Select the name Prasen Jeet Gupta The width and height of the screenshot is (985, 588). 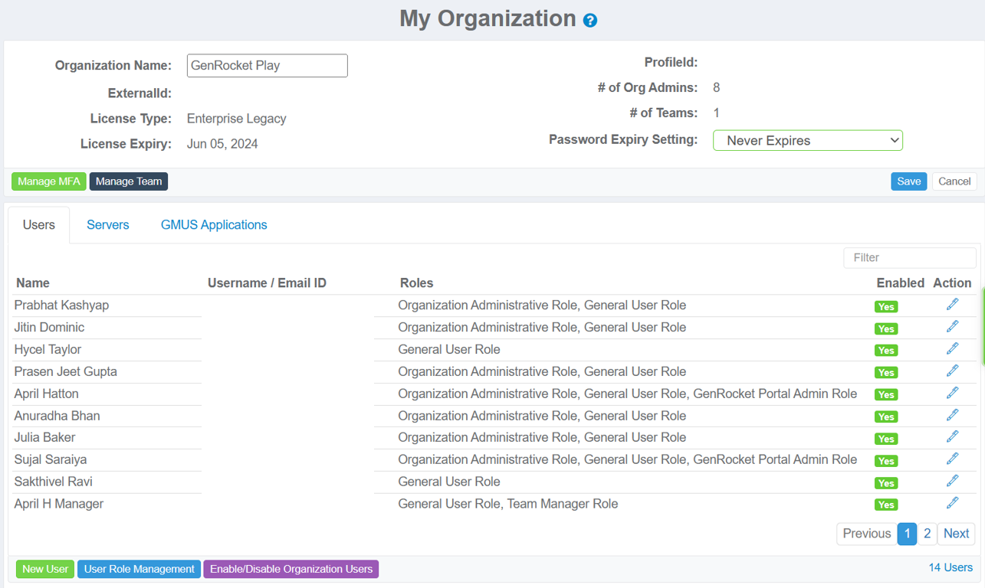pos(66,372)
